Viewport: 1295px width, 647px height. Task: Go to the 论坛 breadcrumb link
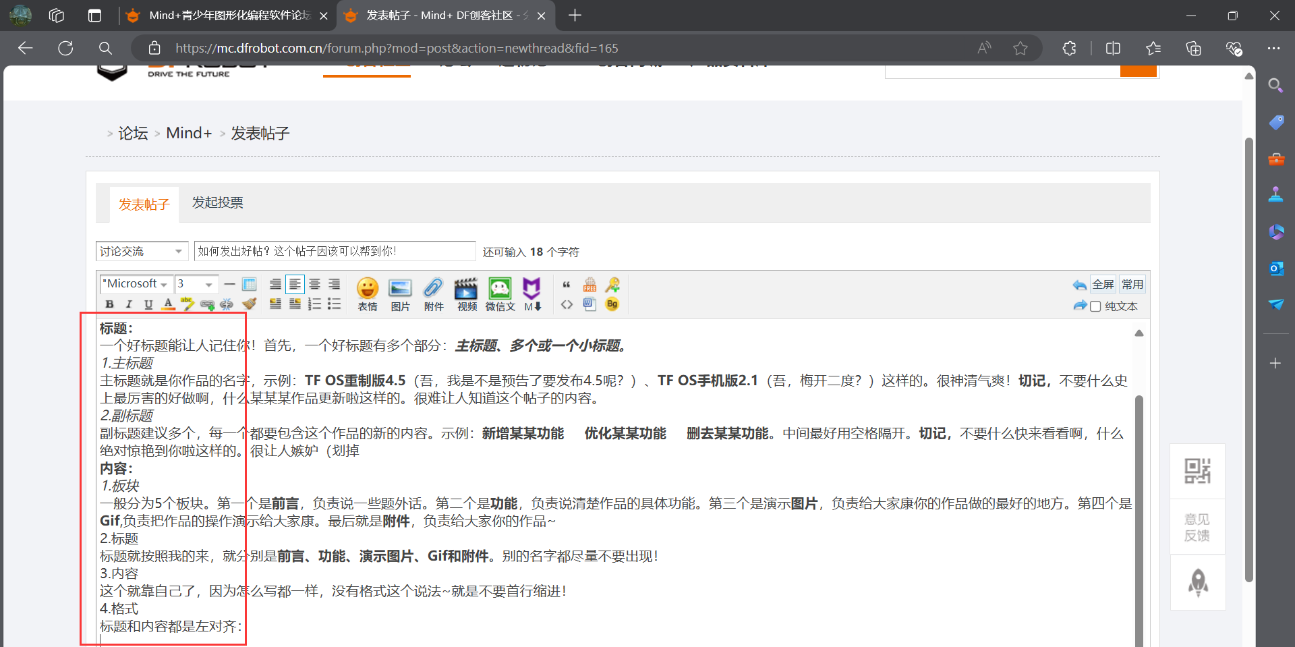(133, 133)
